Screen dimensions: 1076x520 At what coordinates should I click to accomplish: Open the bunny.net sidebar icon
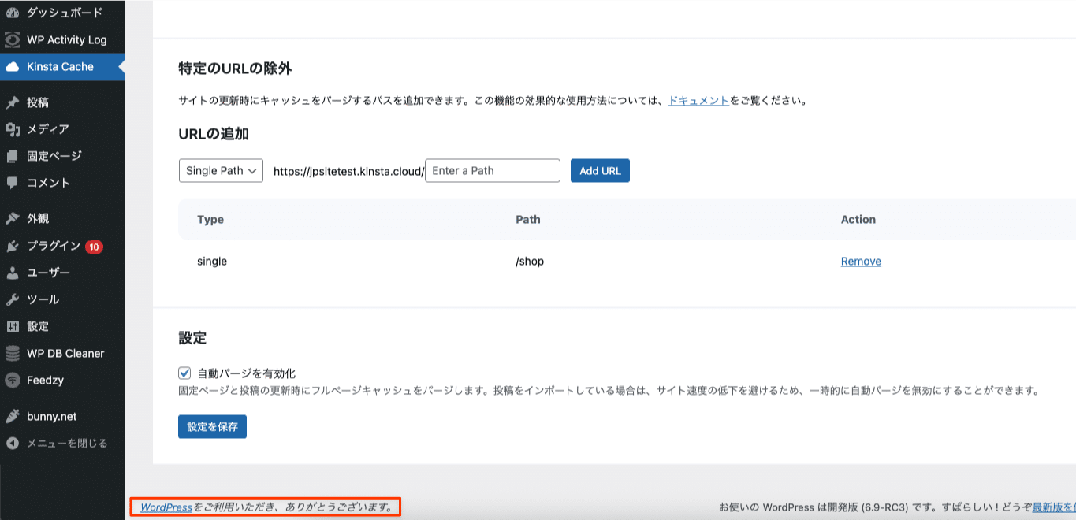click(x=14, y=416)
